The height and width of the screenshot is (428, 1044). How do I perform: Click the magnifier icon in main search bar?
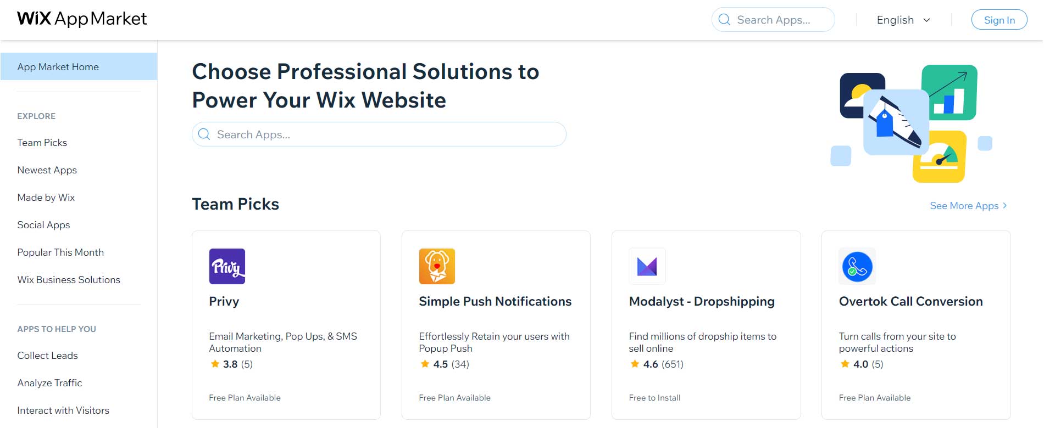[x=204, y=134]
